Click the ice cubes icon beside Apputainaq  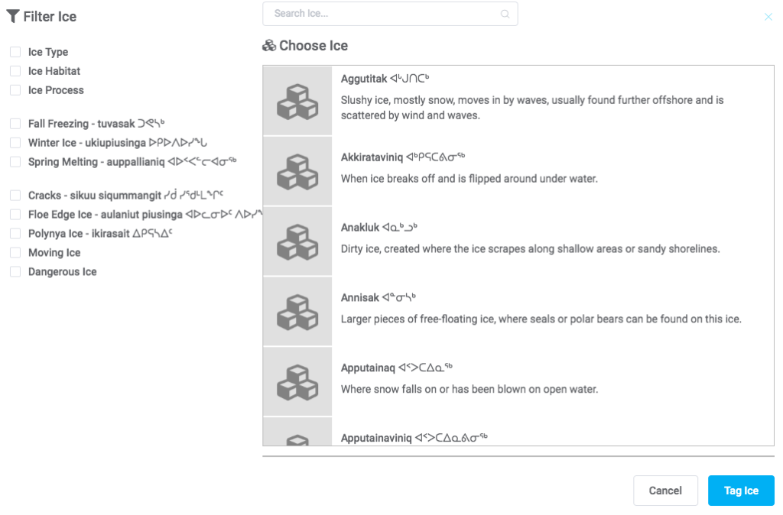297,381
